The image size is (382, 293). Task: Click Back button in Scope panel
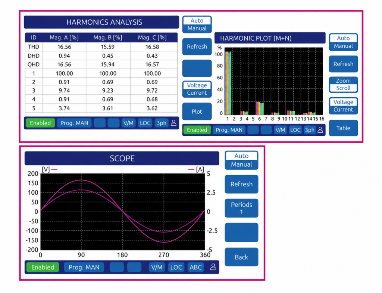241,257
